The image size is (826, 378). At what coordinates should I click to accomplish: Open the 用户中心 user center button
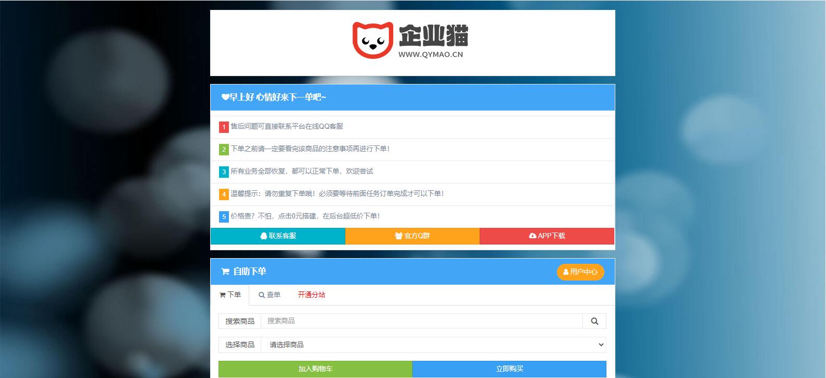click(580, 272)
